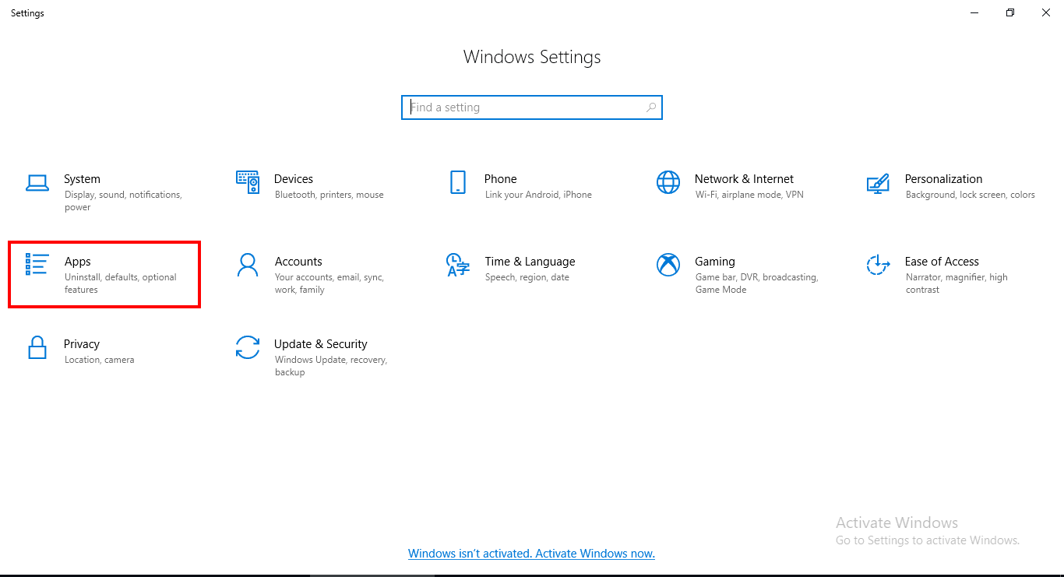Screen dimensions: 1064x577
Task: Click 'Bluetooth, printers, mouse' description
Action: 329,195
